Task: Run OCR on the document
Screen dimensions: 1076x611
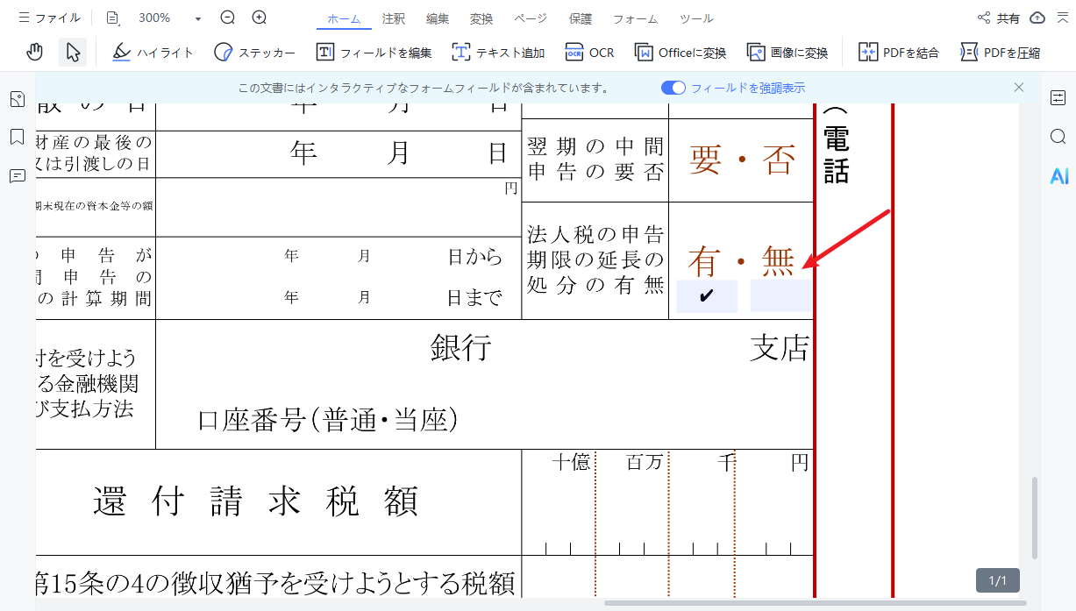Action: (x=590, y=52)
